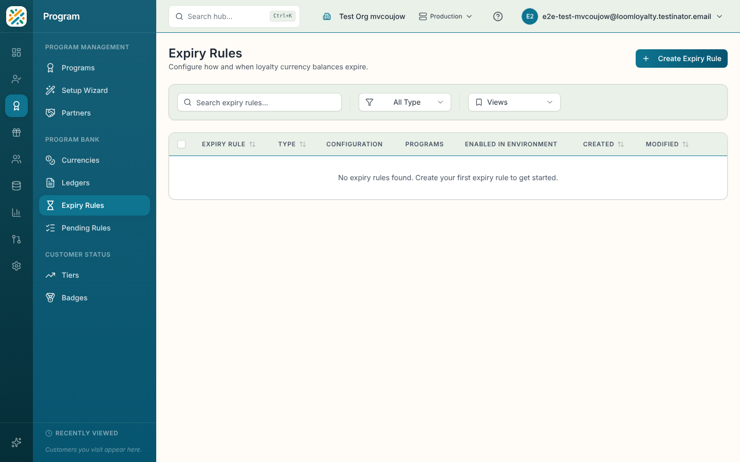Expand the user account menu chevron

point(719,16)
